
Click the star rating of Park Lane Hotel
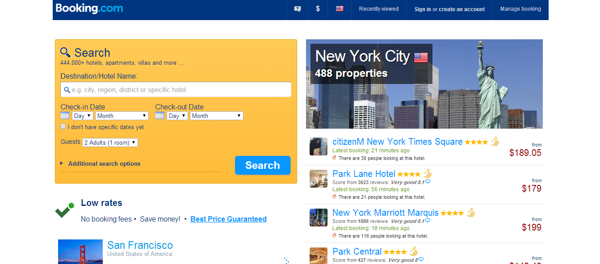coord(409,174)
